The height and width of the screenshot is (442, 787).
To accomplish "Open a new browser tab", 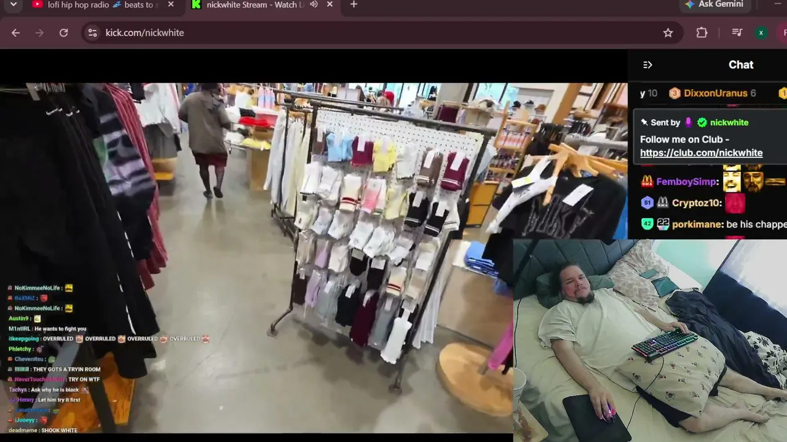I will click(354, 4).
